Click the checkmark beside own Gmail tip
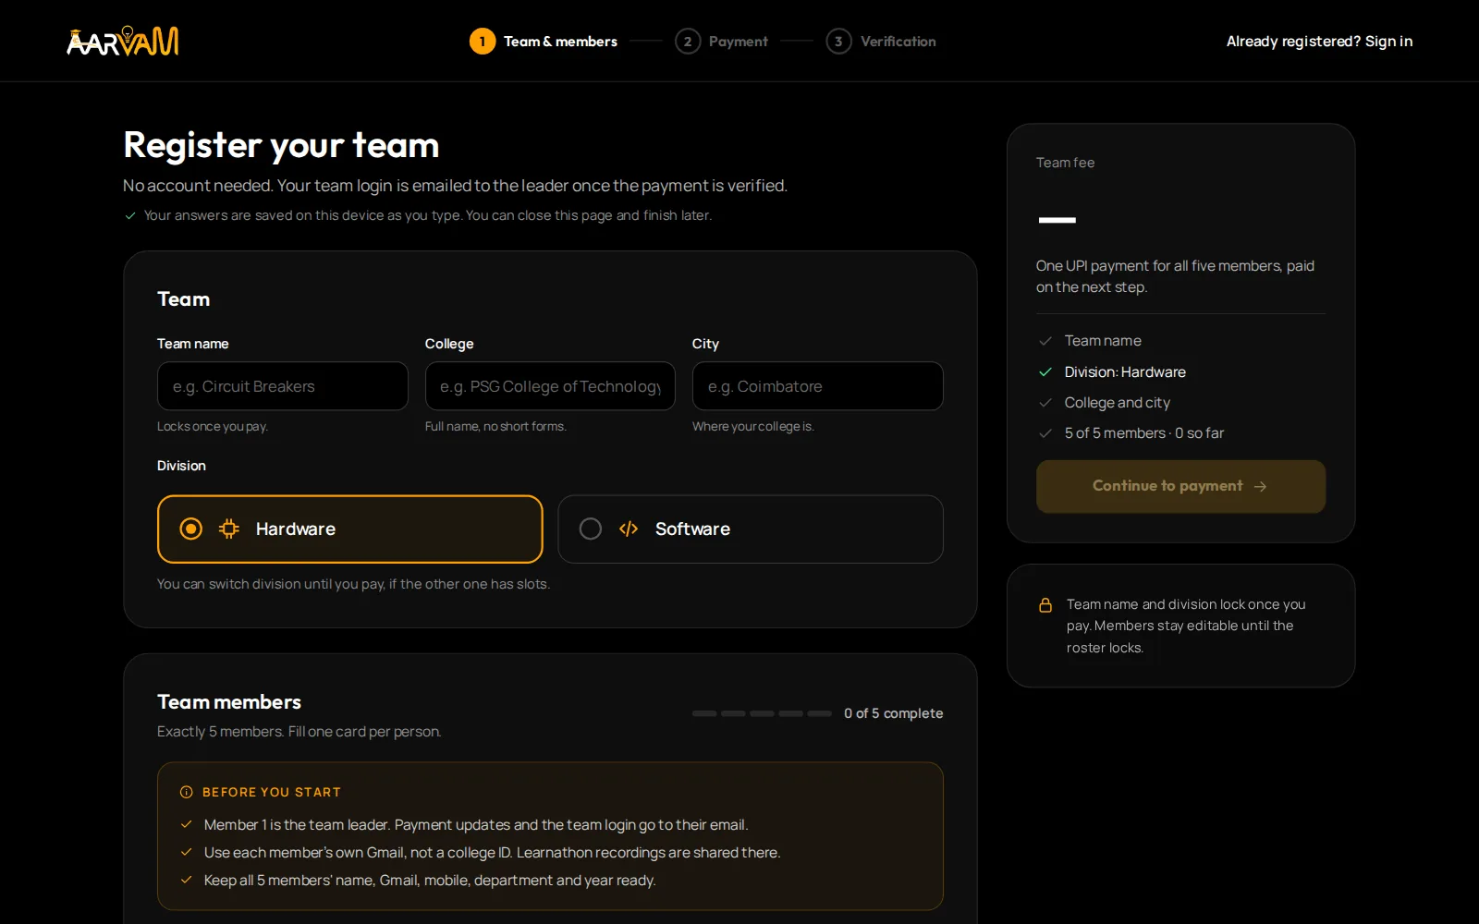Image resolution: width=1479 pixels, height=924 pixels. [187, 852]
